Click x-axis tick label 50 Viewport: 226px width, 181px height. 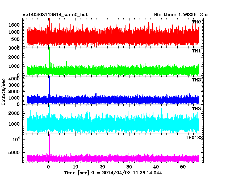tap(183, 167)
